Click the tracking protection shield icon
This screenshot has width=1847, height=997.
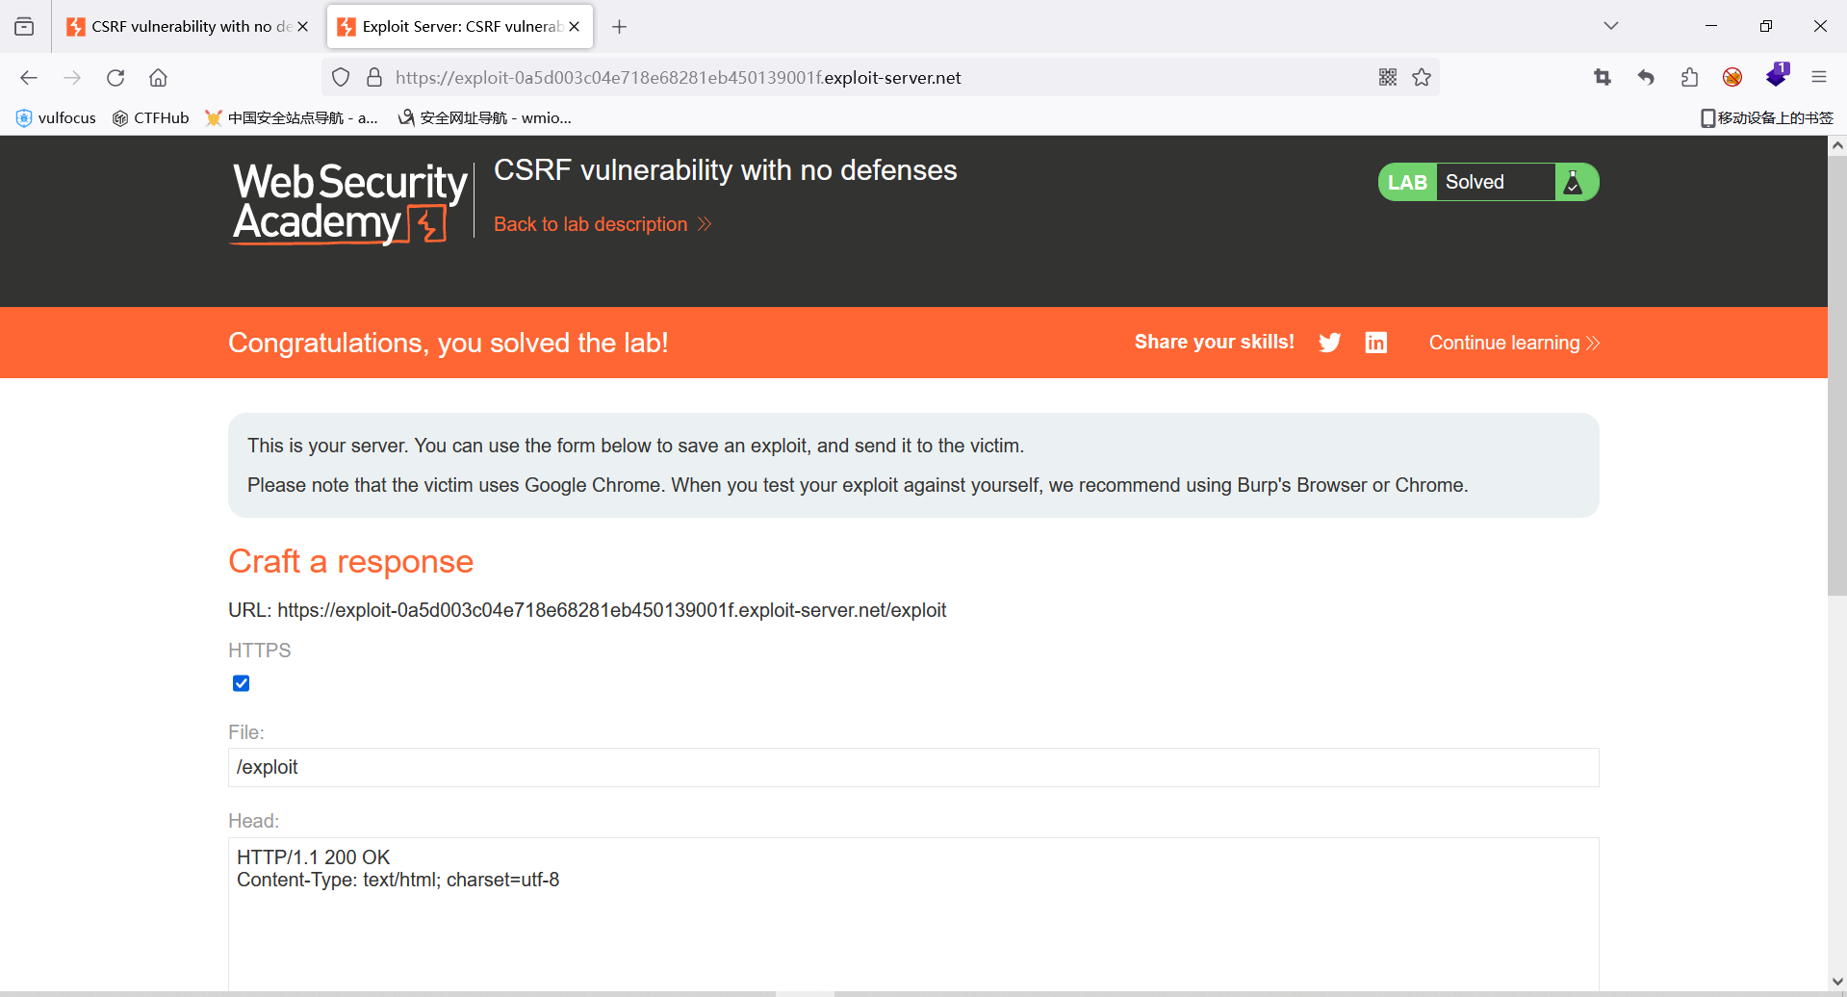(x=341, y=77)
